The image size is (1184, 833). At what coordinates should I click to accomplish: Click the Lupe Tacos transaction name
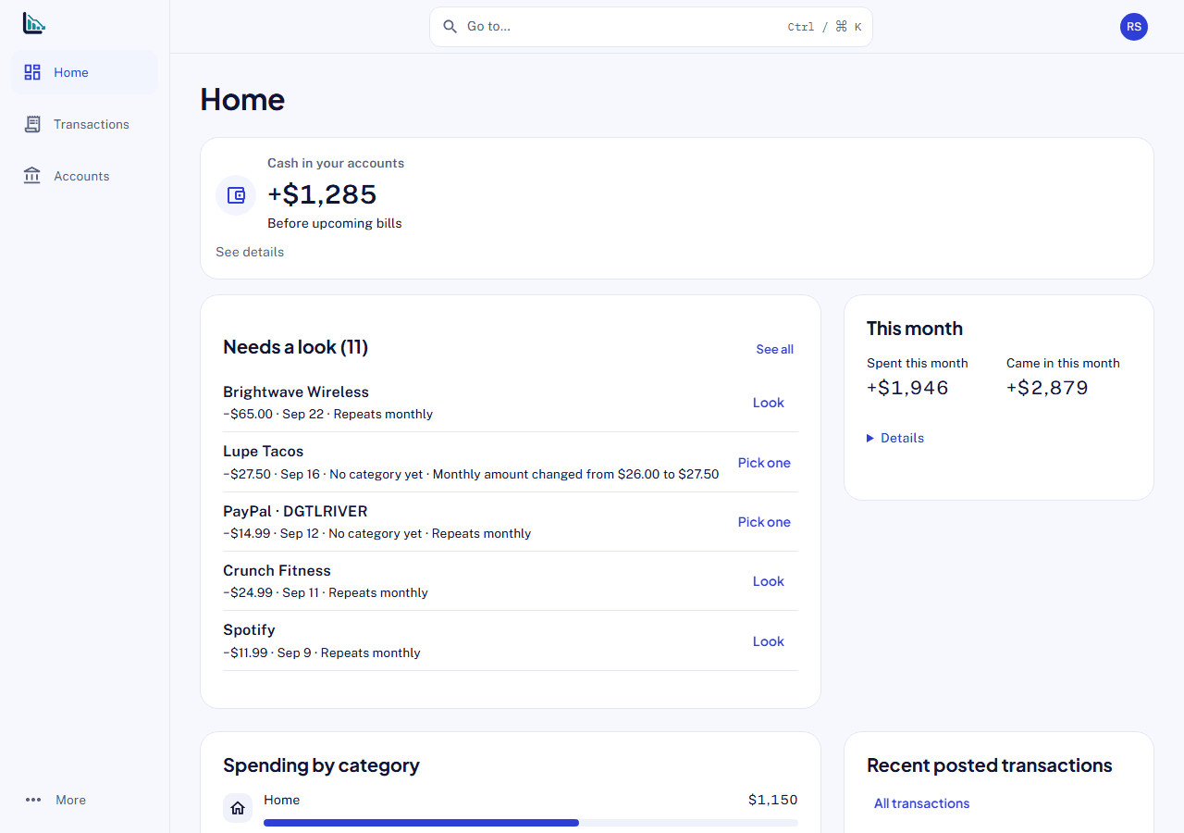tap(264, 451)
